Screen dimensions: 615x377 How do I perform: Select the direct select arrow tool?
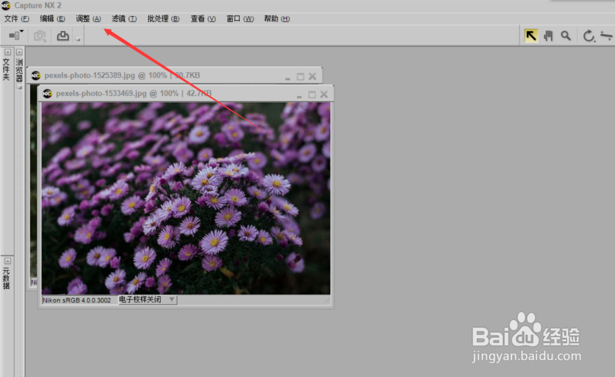click(531, 36)
